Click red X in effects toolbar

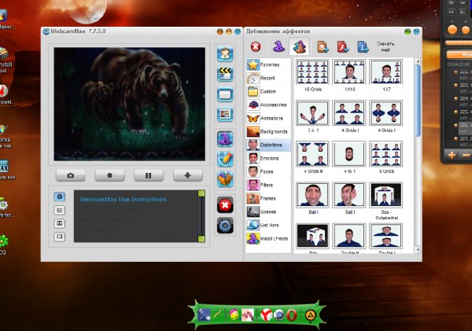pyautogui.click(x=256, y=46)
